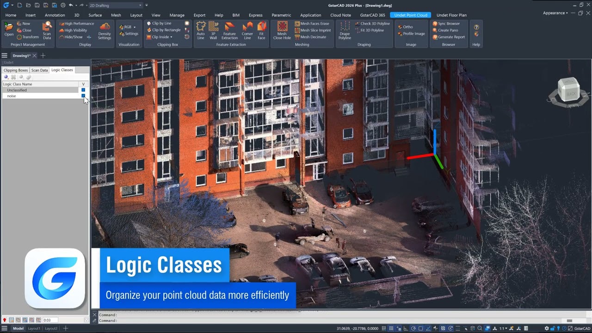Click the Save icon in quick access toolbar
Viewport: 592px width, 333px height.
[37, 5]
